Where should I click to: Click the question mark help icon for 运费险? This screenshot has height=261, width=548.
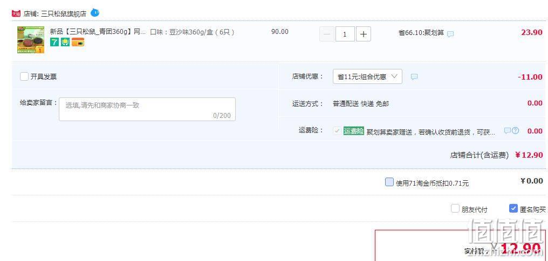click(x=516, y=131)
